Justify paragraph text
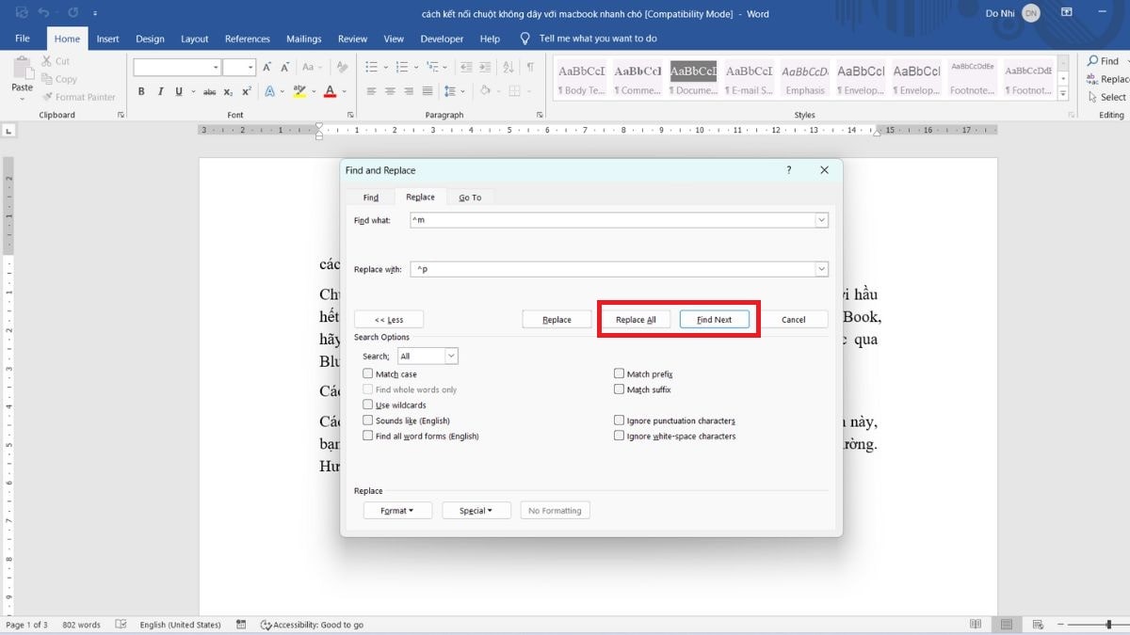The height and width of the screenshot is (635, 1130). pyautogui.click(x=428, y=91)
